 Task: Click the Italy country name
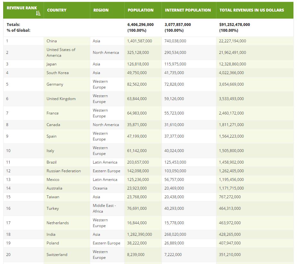coord(50,151)
